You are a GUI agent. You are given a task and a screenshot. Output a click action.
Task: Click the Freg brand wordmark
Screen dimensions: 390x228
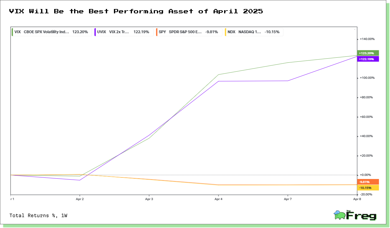point(362,215)
